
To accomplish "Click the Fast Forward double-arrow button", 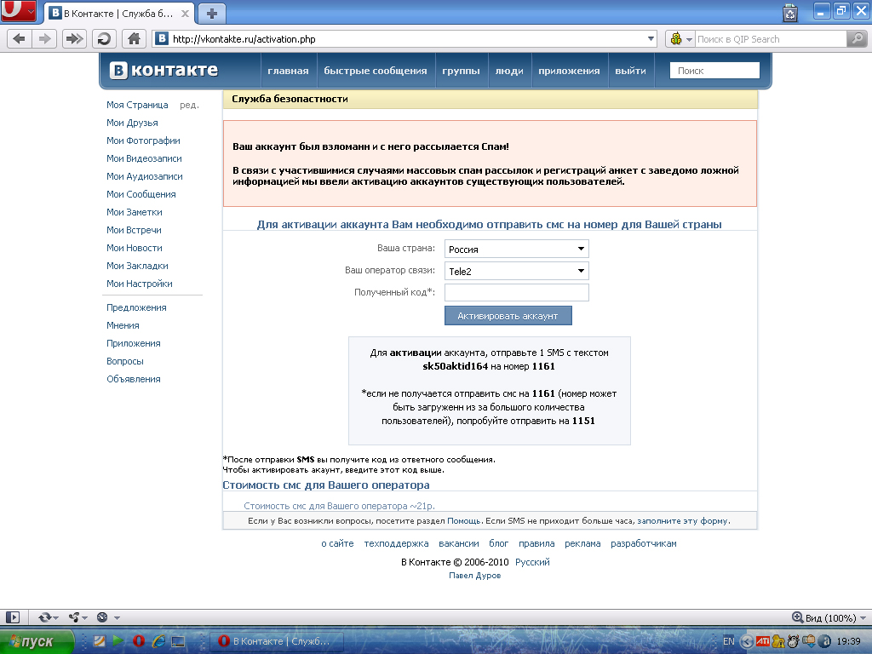I will coord(74,39).
